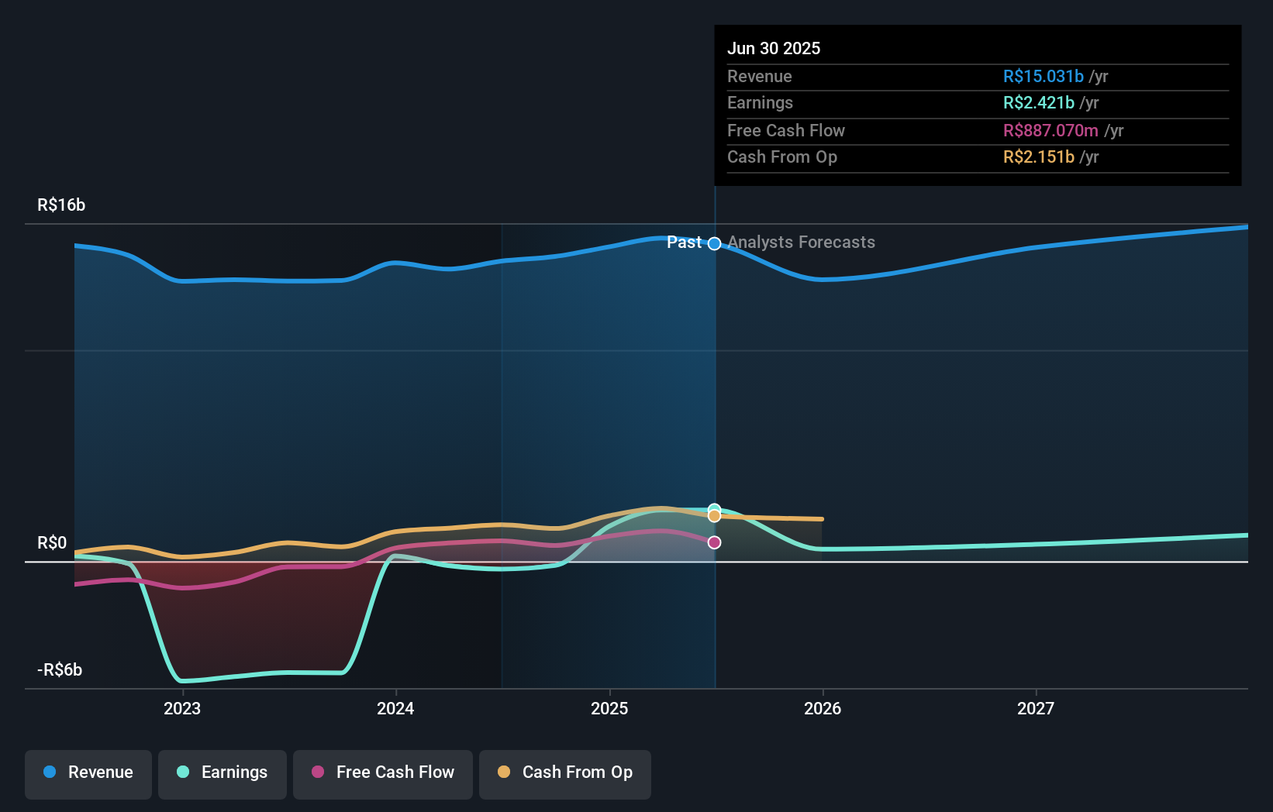Viewport: 1273px width, 812px height.
Task: Click the vertical date divider line
Action: coord(714,426)
